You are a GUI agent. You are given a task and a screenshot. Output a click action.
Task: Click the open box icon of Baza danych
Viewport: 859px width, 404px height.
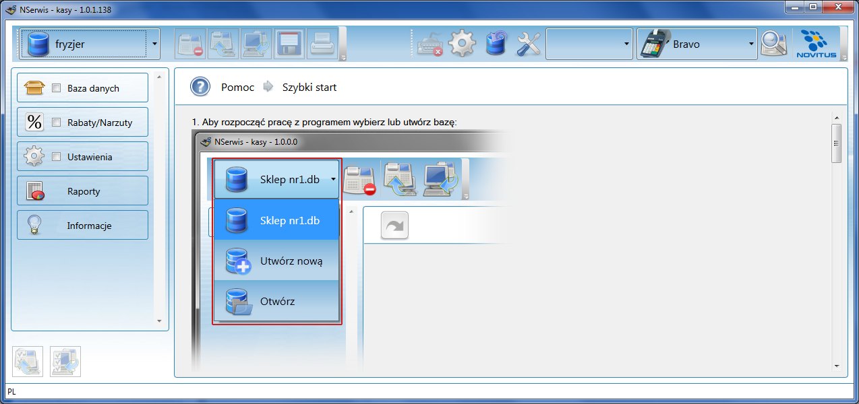[x=34, y=88]
